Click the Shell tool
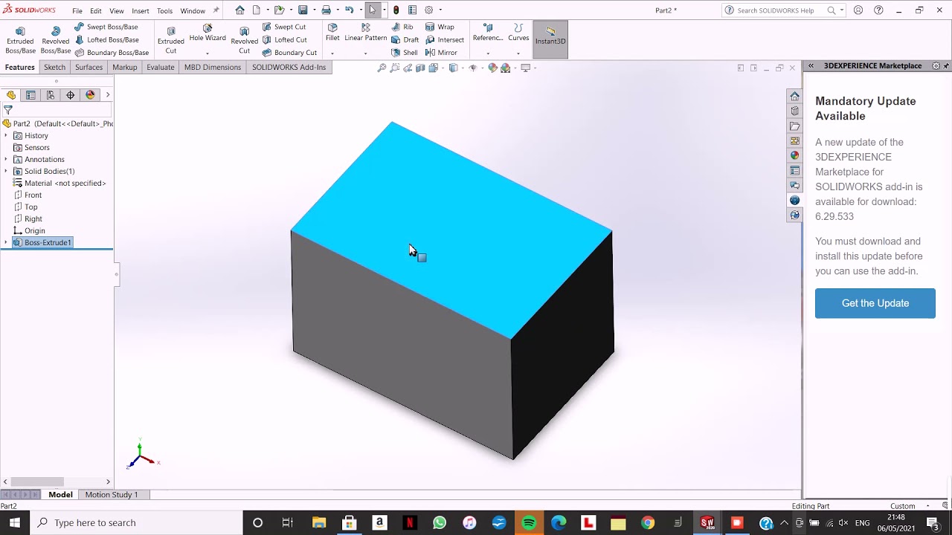 click(405, 53)
